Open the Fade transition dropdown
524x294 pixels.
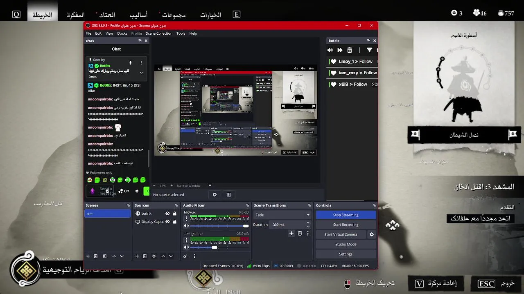pyautogui.click(x=282, y=215)
